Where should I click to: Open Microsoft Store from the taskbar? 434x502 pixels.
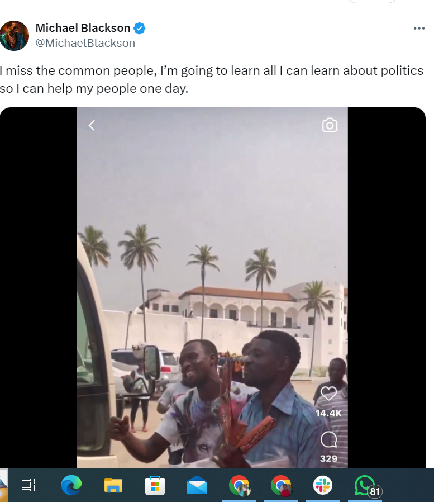pos(155,485)
